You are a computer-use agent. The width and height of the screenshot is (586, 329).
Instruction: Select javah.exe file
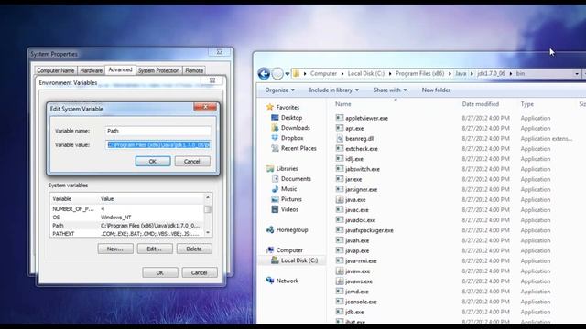357,240
